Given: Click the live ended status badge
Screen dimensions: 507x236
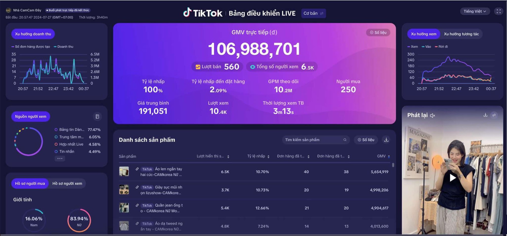Looking at the screenshot, I should pyautogui.click(x=68, y=10).
